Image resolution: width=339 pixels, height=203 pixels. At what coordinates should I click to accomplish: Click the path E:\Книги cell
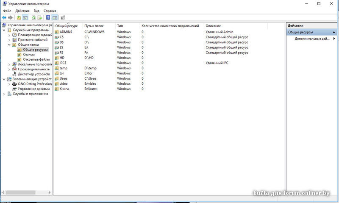point(91,89)
